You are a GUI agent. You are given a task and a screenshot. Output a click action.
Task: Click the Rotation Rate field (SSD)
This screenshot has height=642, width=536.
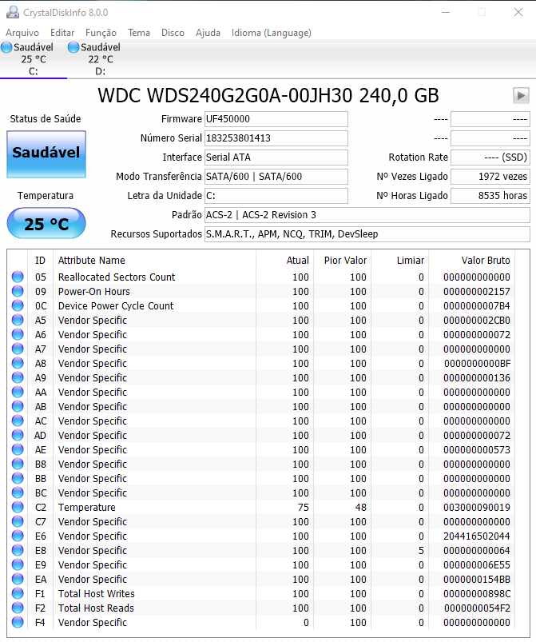pyautogui.click(x=490, y=158)
